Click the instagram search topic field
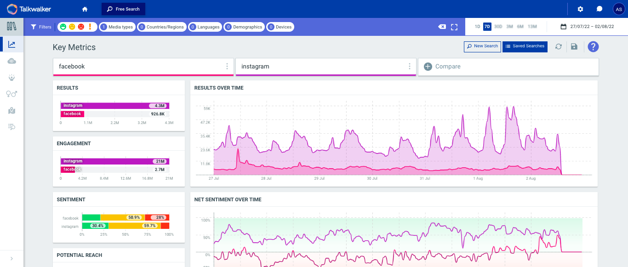The image size is (628, 267). 326,67
